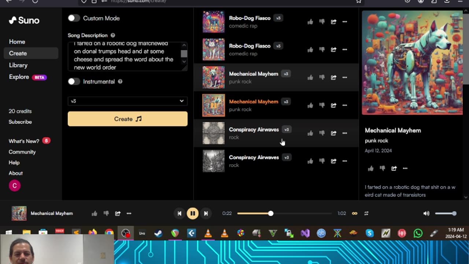The image size is (469, 264).
Task: Toggle the Instrumental switch
Action: [74, 81]
